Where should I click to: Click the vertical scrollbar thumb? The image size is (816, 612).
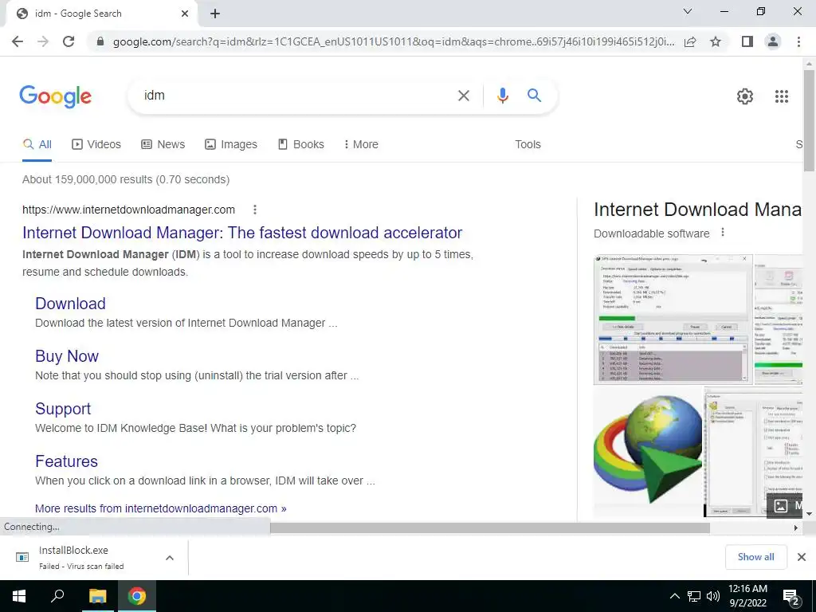pyautogui.click(x=809, y=120)
